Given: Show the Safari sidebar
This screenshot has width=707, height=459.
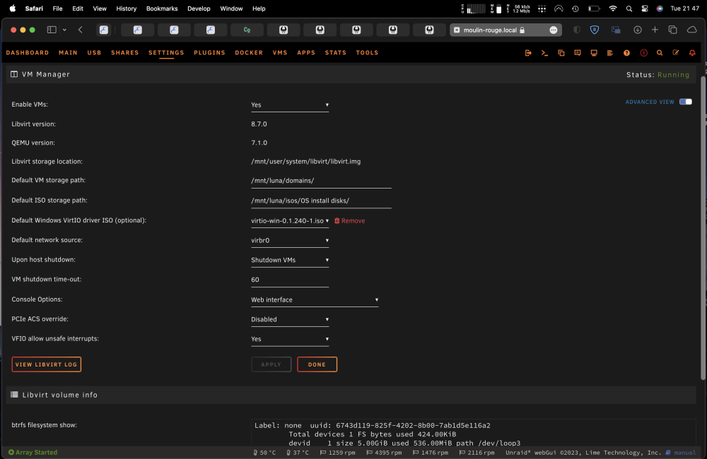Looking at the screenshot, I should pos(52,30).
